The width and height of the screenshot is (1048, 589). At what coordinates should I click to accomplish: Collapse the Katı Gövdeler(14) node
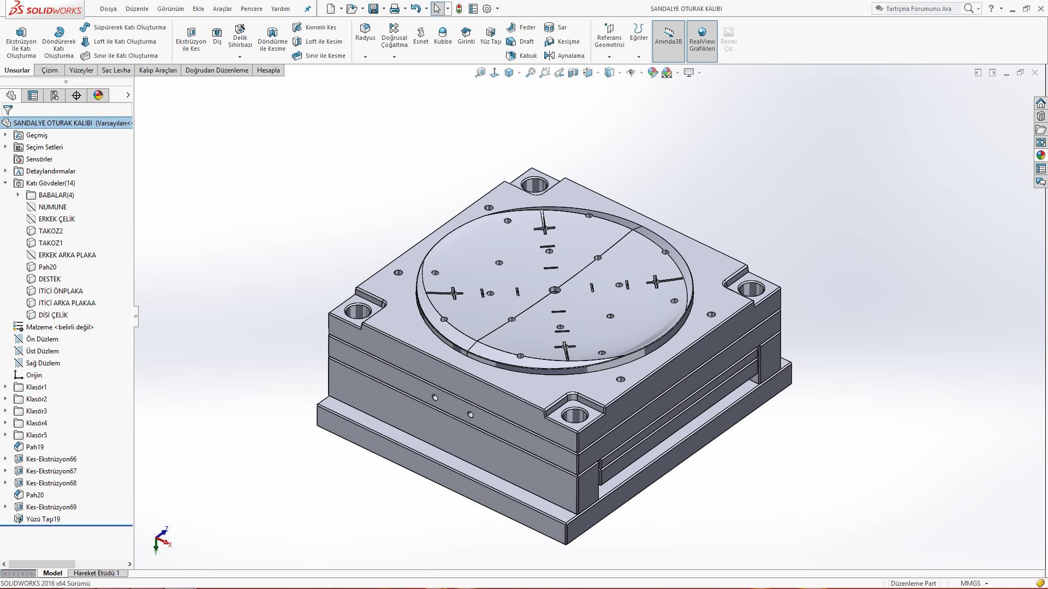5,183
